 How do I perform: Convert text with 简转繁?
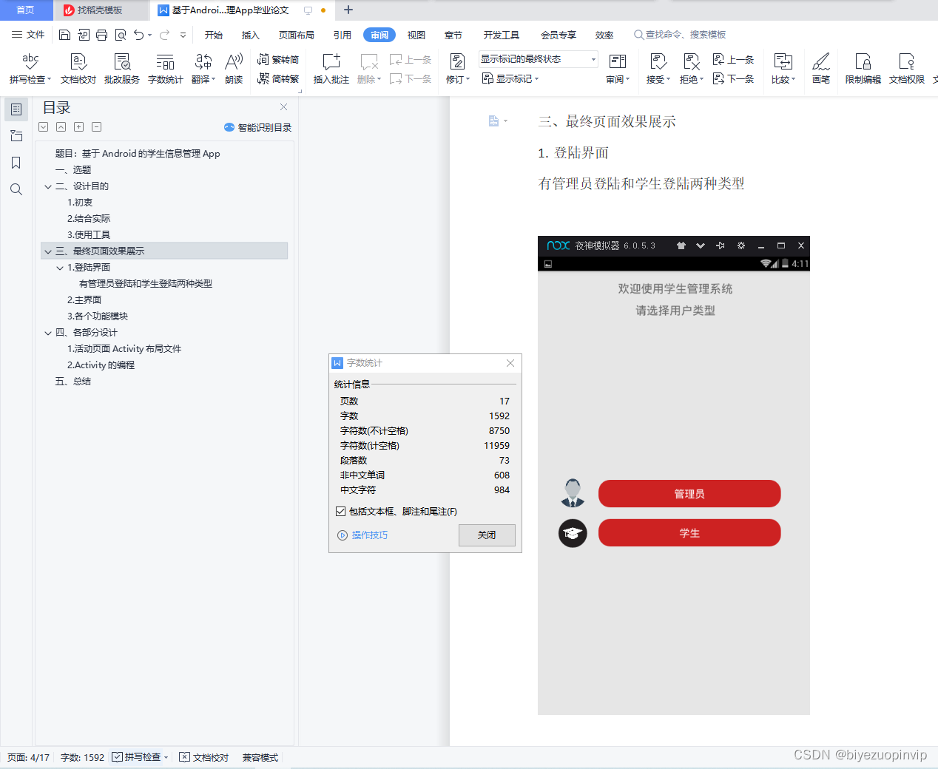(x=278, y=78)
